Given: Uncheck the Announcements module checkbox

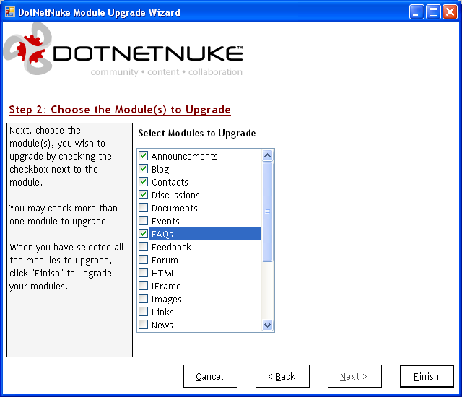Looking at the screenshot, I should [x=143, y=156].
